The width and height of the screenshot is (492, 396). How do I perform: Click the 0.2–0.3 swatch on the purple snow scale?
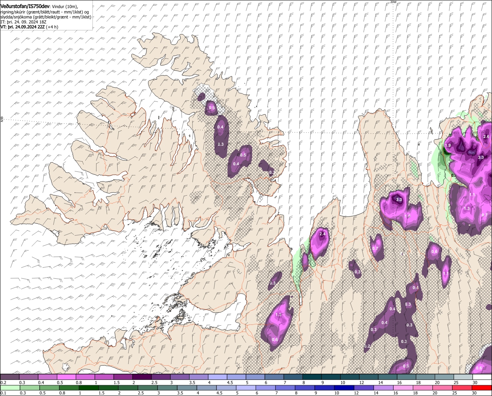click(10, 377)
